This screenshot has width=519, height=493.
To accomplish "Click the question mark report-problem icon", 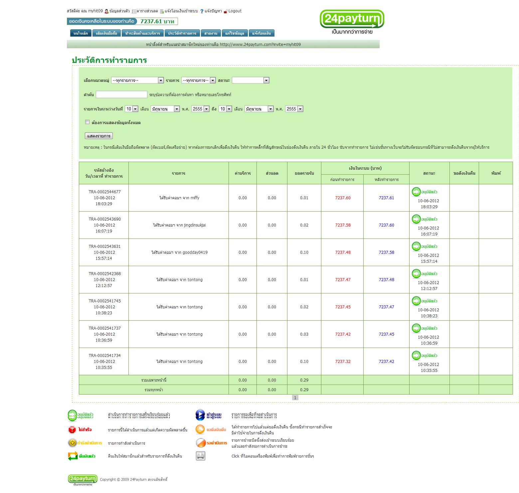I will point(202,11).
